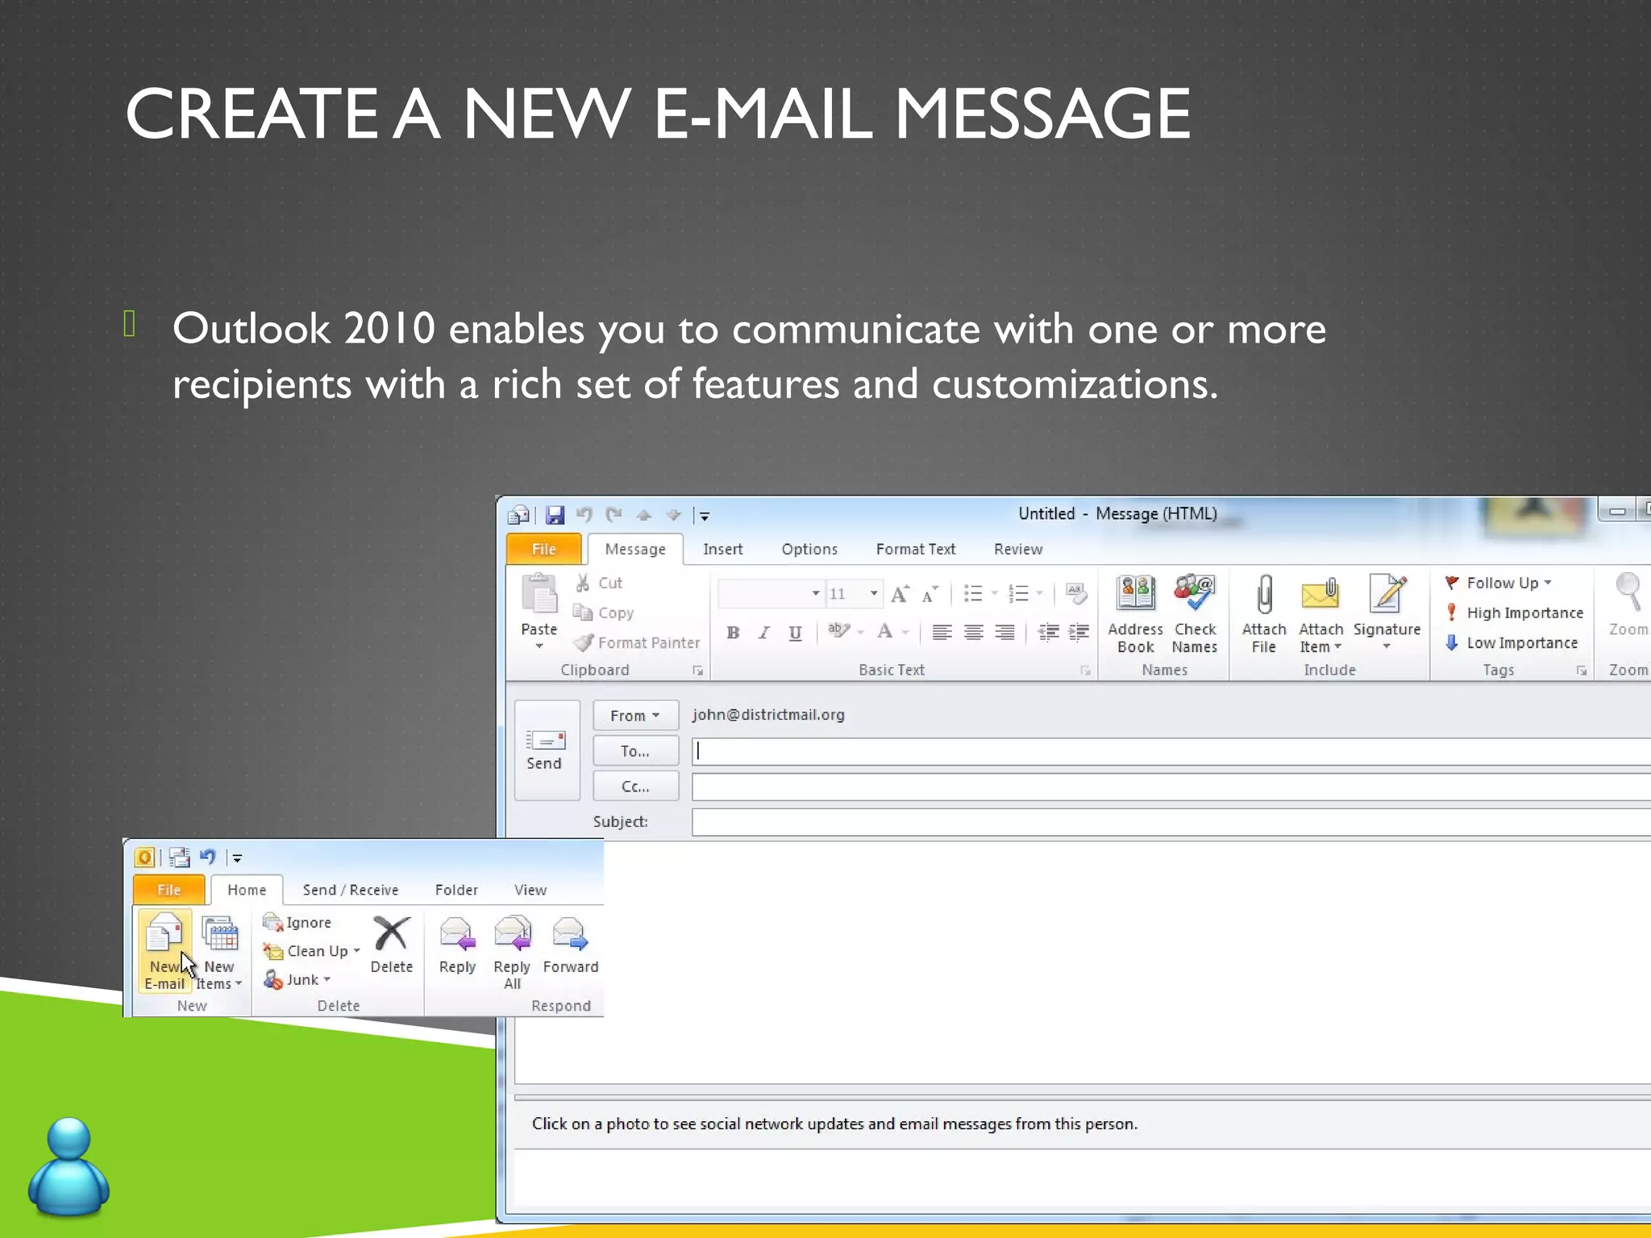Click the Clear Formatting icon
The height and width of the screenshot is (1238, 1651).
(1076, 594)
